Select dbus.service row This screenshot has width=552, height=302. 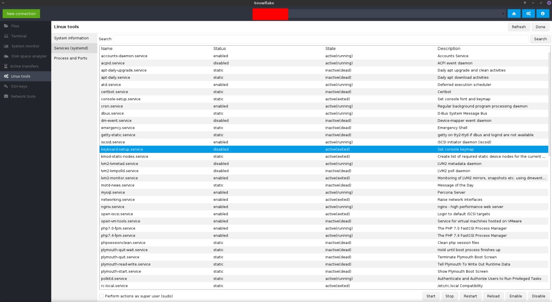(324, 113)
